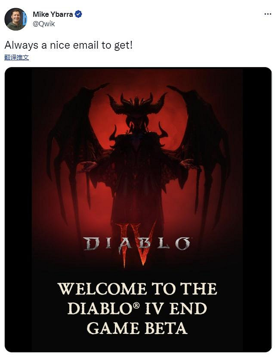The height and width of the screenshot is (357, 275).
Task: Click the blue verified checkmark badge
Action: 78,14
